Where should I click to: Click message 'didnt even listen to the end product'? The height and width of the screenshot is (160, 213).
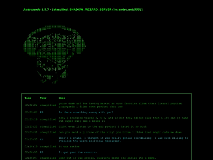click(x=103, y=127)
